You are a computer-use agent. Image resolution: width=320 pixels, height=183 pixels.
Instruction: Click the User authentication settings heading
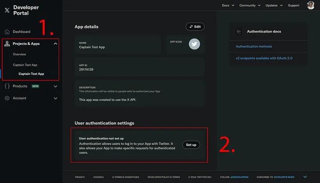pyautogui.click(x=104, y=123)
